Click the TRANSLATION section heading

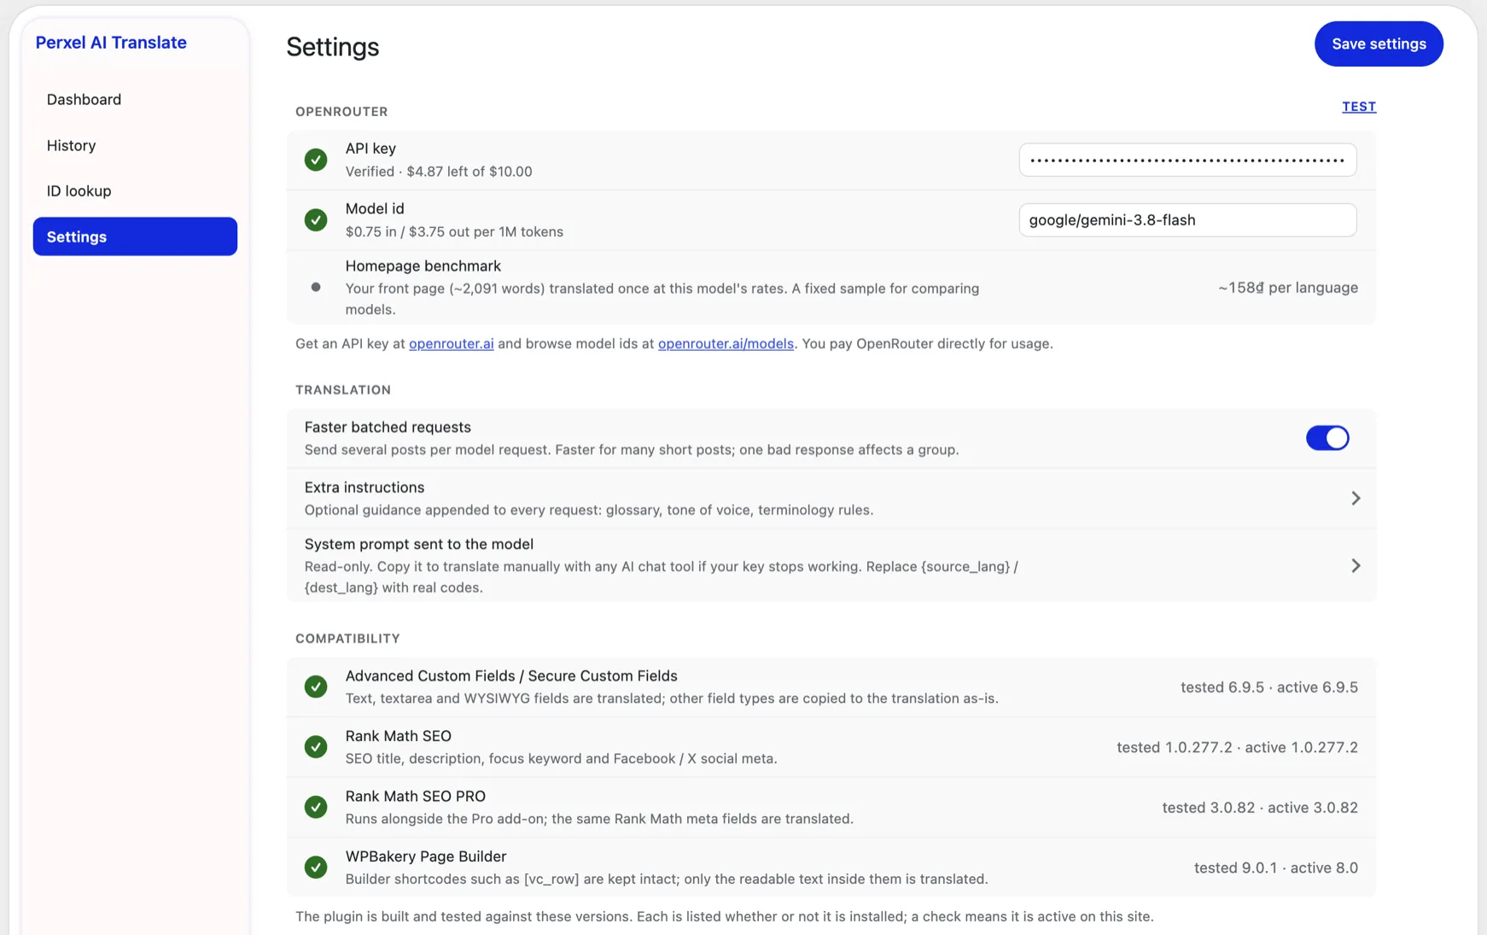343,390
